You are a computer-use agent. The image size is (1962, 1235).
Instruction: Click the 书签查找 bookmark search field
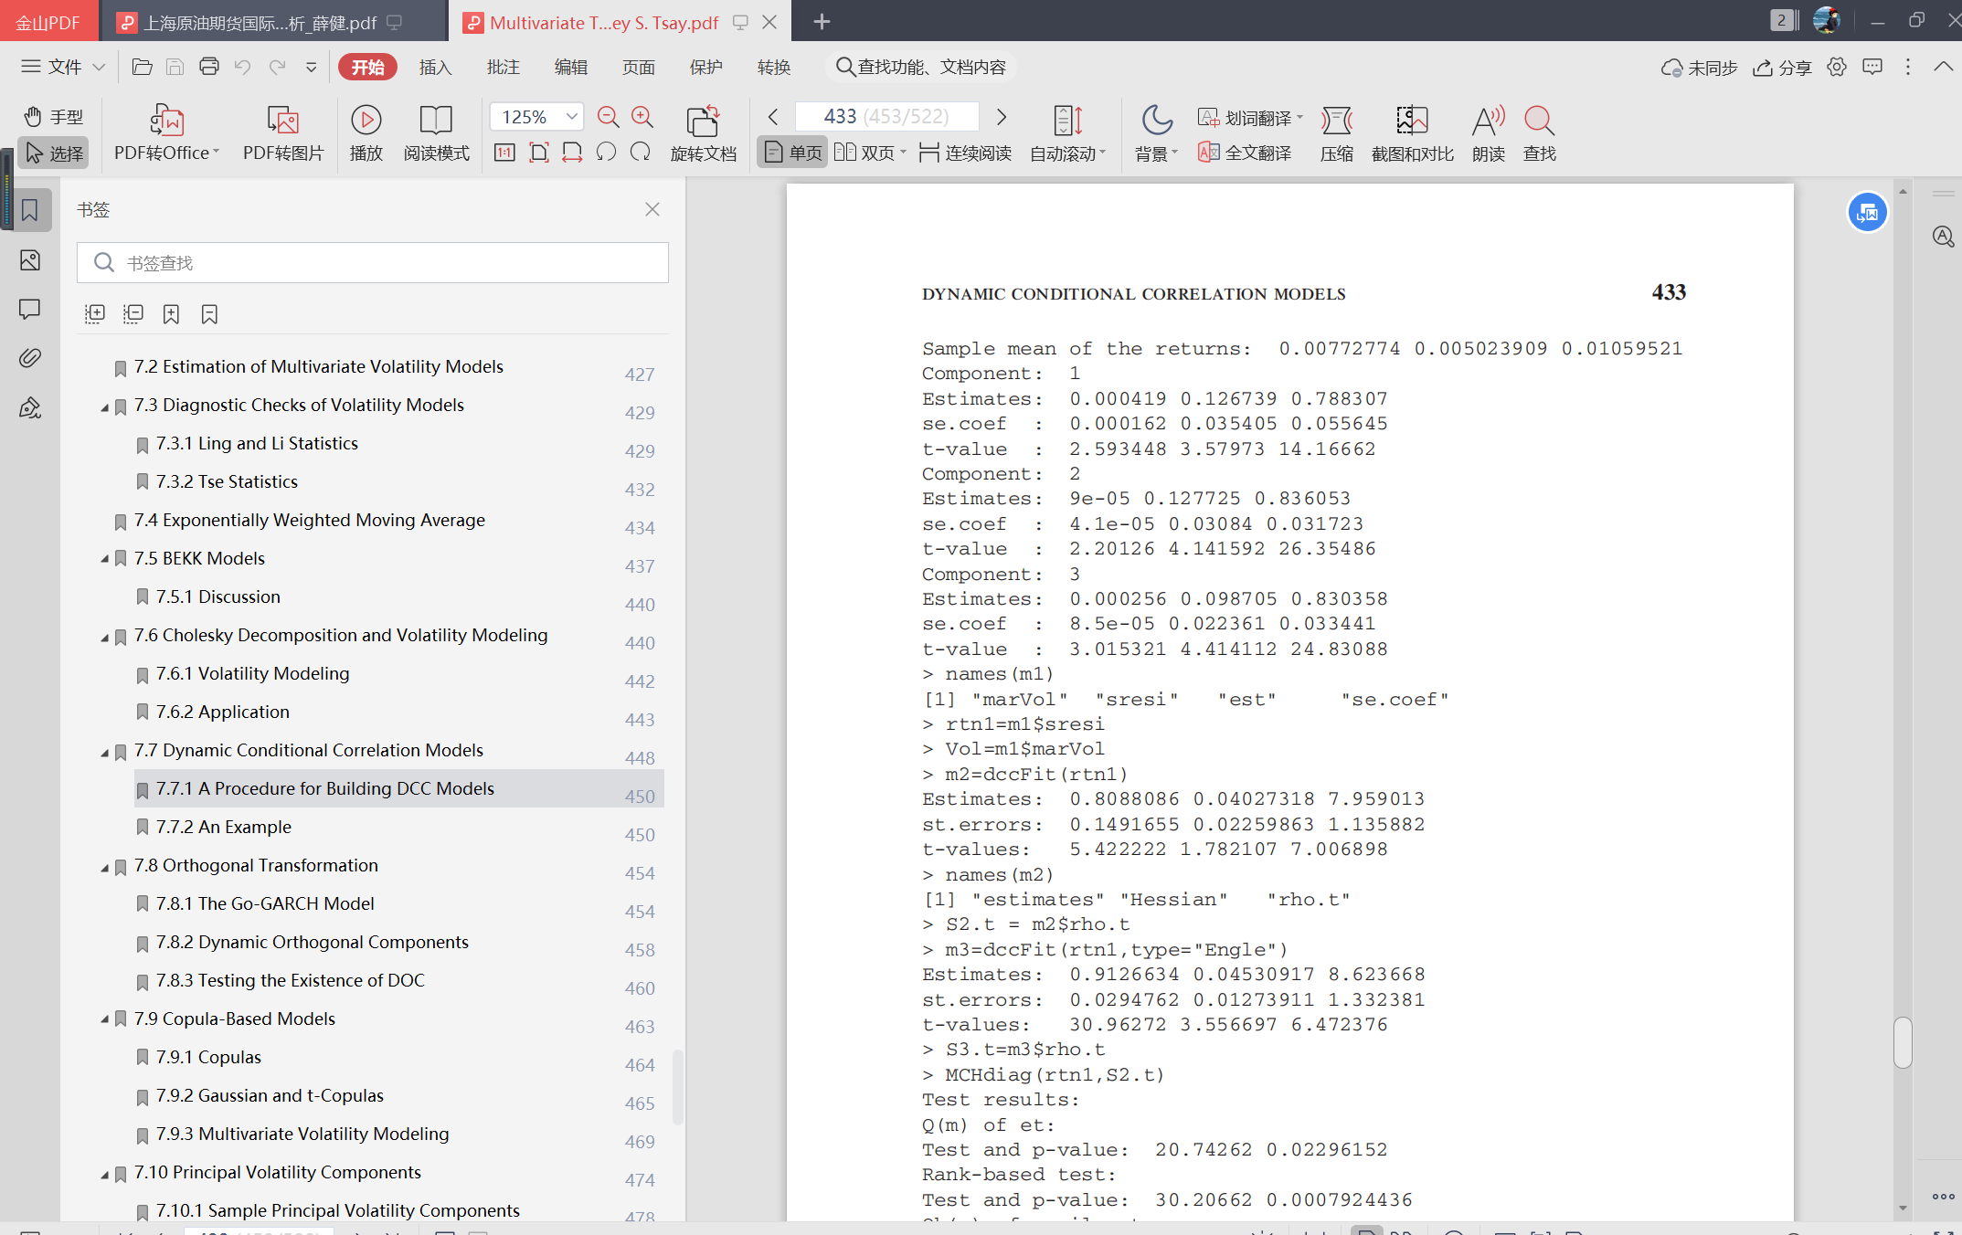click(x=373, y=263)
